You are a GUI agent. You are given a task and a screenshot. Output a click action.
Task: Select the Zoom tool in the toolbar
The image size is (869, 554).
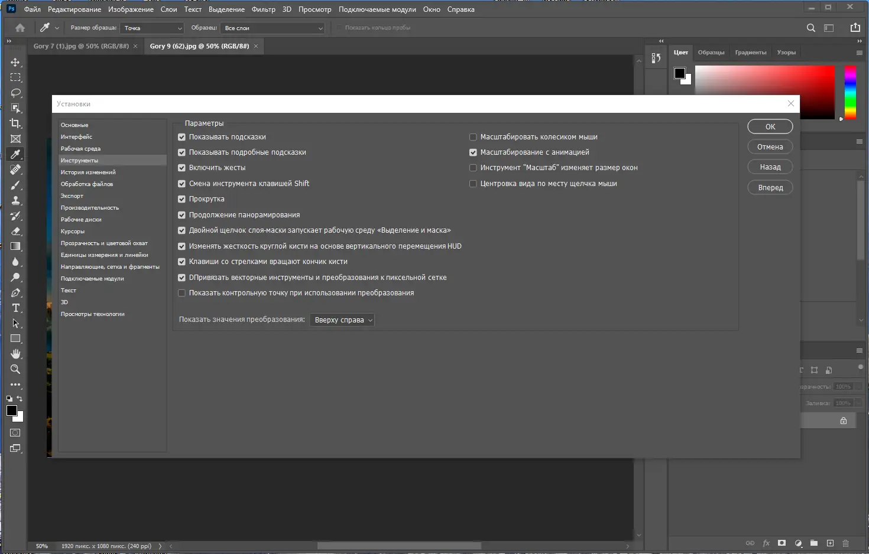[15, 369]
